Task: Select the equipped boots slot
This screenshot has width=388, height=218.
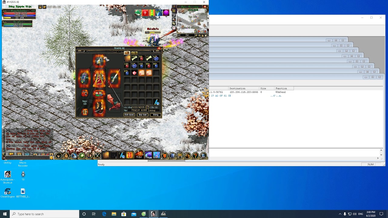Action: 99,107
